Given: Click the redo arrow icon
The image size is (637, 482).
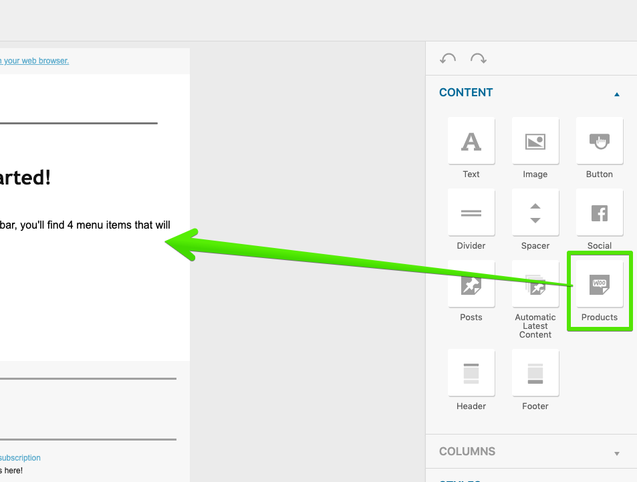Looking at the screenshot, I should pyautogui.click(x=478, y=59).
